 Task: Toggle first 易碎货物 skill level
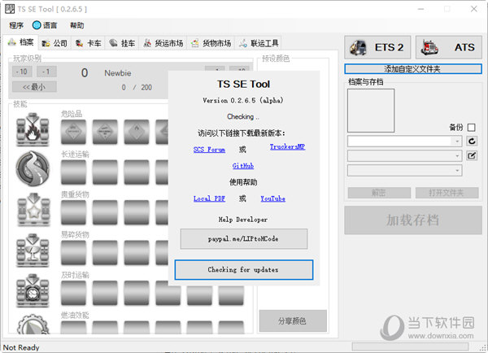click(x=73, y=253)
